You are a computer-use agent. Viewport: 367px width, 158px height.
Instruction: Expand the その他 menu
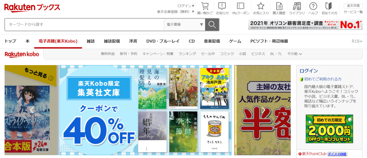click(294, 54)
